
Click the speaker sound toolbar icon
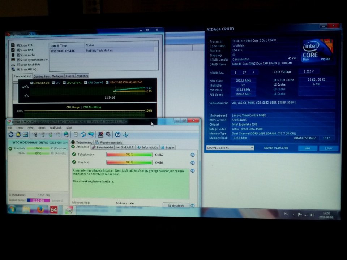point(108,134)
